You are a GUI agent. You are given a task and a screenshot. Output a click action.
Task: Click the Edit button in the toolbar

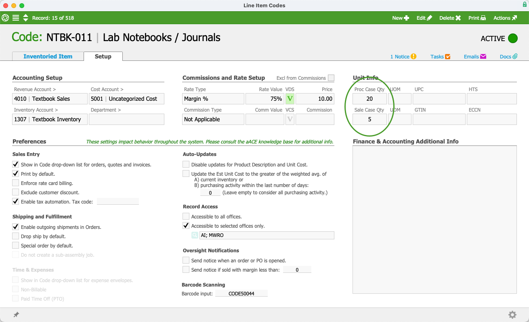tap(424, 18)
